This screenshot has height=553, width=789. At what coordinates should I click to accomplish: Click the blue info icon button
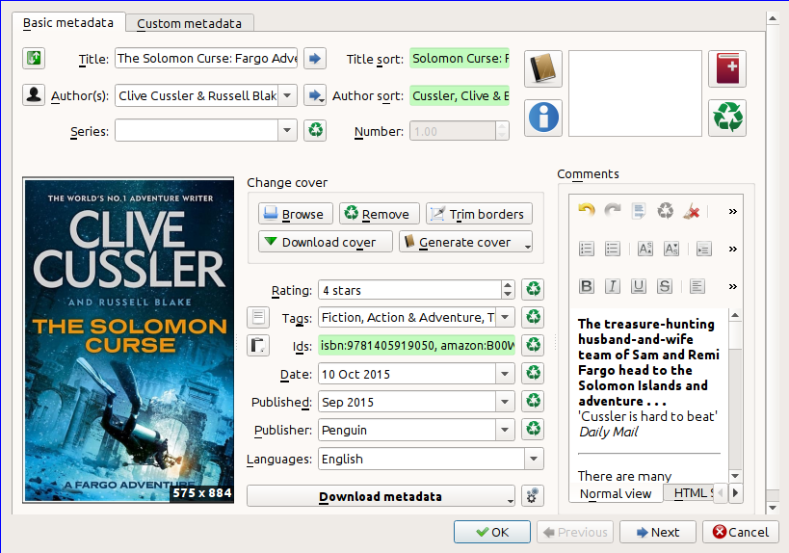[543, 118]
